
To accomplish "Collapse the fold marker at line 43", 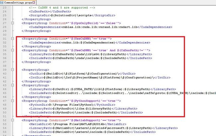I will tap(13, 85).
